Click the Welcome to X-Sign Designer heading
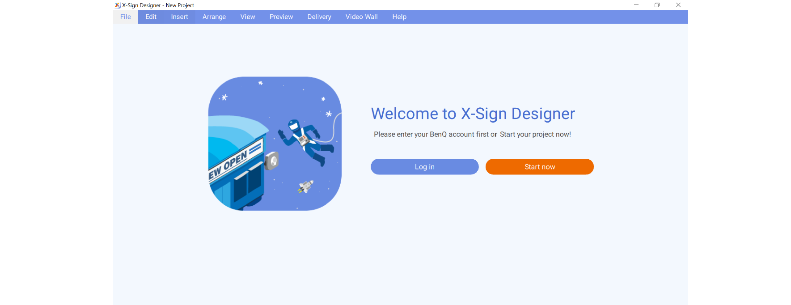This screenshot has height=305, width=791. 473,114
